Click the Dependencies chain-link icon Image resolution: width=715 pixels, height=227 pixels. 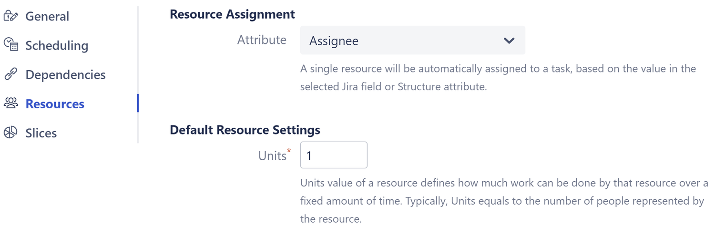click(10, 74)
